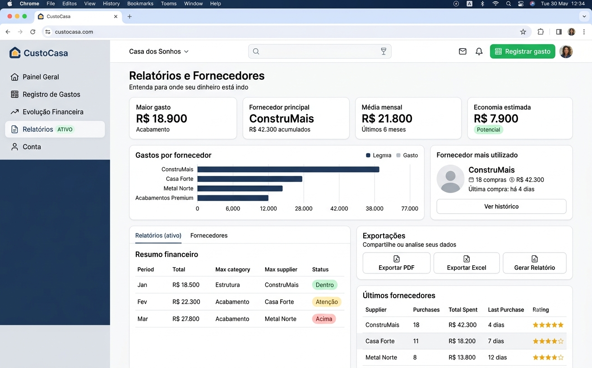Click Registrar gasto green button

pyautogui.click(x=523, y=51)
